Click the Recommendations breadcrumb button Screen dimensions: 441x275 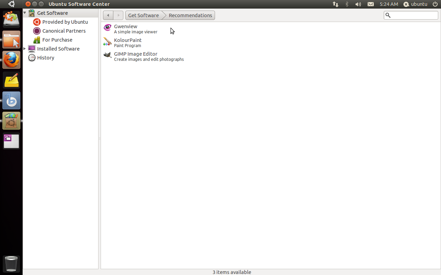click(190, 15)
